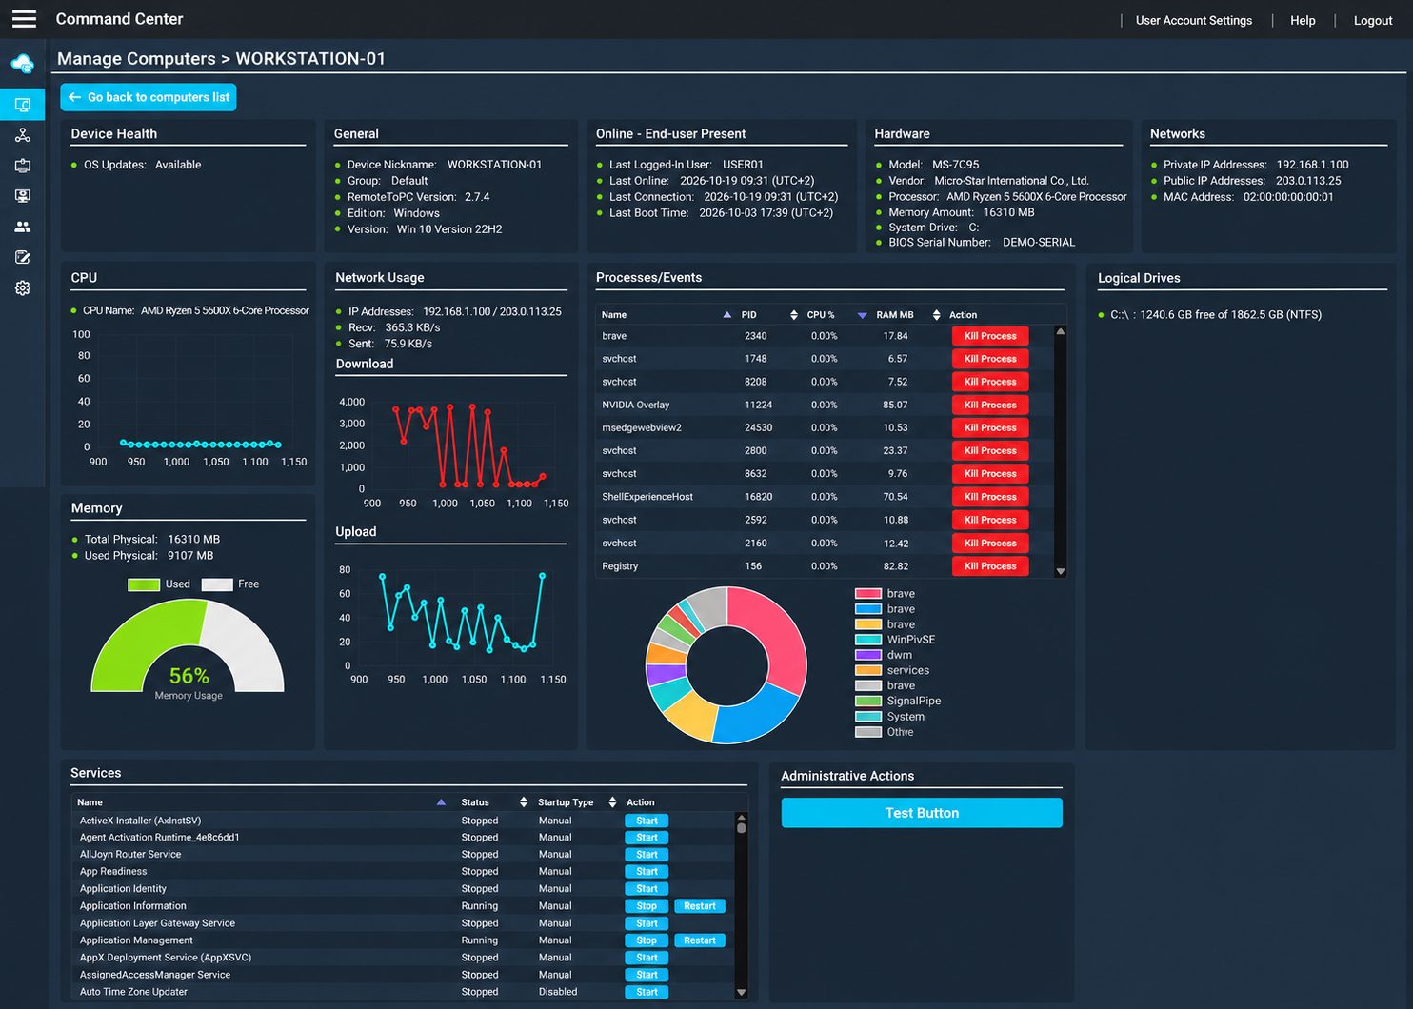1413x1009 pixels.
Task: Click the Manage Computers breadcrumb
Action: (x=136, y=58)
